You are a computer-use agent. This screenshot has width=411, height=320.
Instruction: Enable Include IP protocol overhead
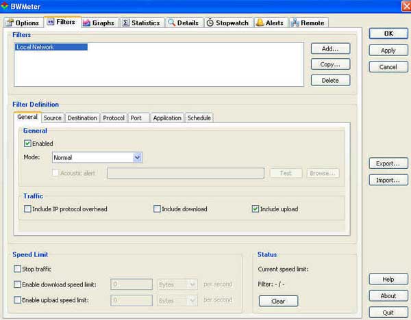pos(27,209)
